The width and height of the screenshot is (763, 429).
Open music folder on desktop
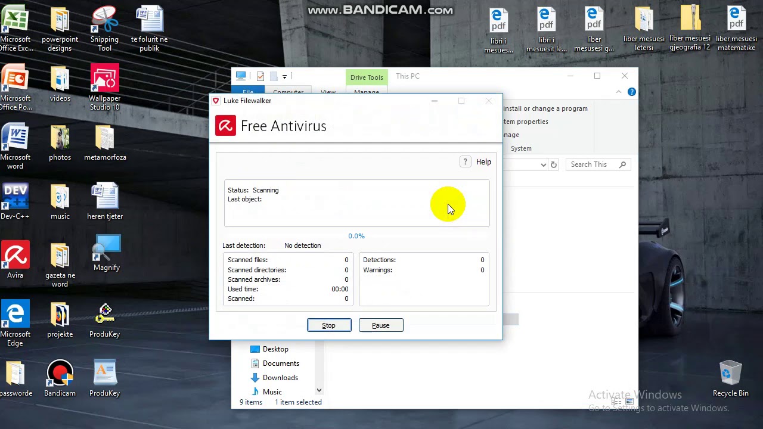click(60, 202)
